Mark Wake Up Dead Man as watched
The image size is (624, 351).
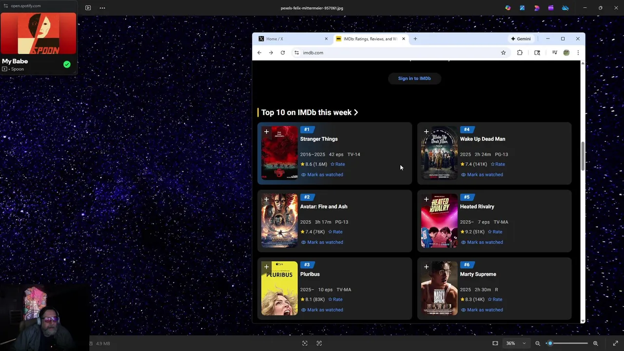point(482,175)
